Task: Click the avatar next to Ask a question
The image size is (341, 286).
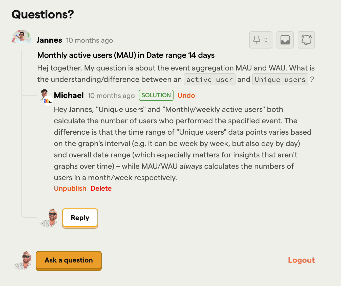Action: click(23, 260)
